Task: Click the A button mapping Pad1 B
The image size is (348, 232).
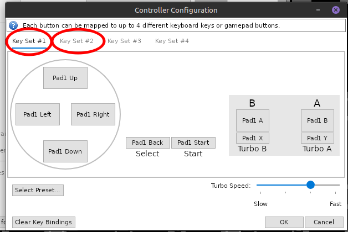Action: [318, 120]
